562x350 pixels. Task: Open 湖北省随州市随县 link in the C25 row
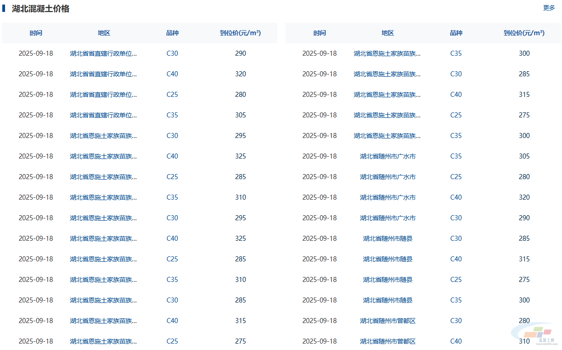[387, 280]
